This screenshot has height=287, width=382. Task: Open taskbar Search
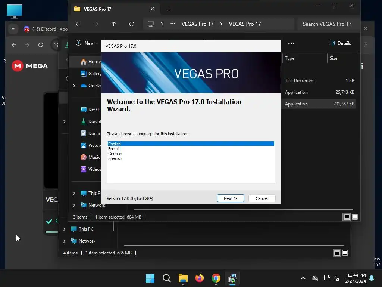point(167,278)
